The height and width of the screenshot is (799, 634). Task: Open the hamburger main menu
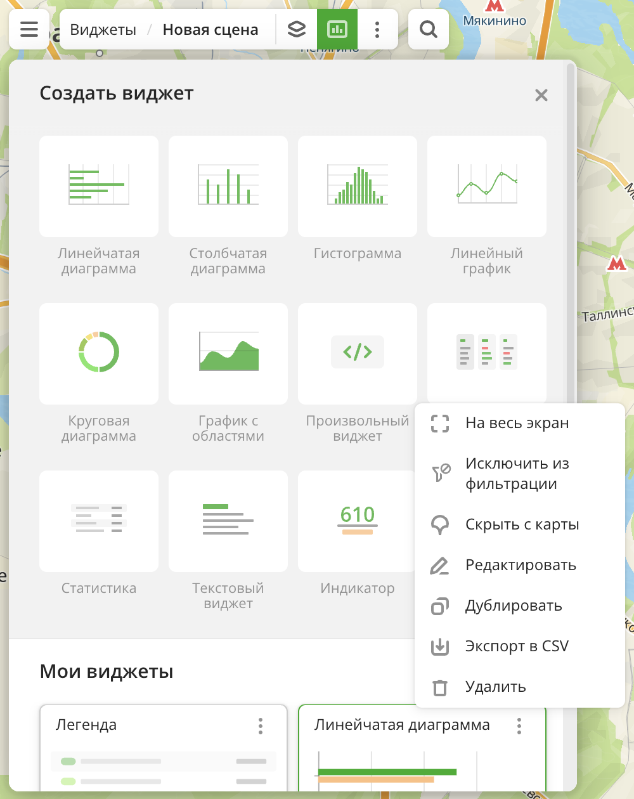click(29, 29)
